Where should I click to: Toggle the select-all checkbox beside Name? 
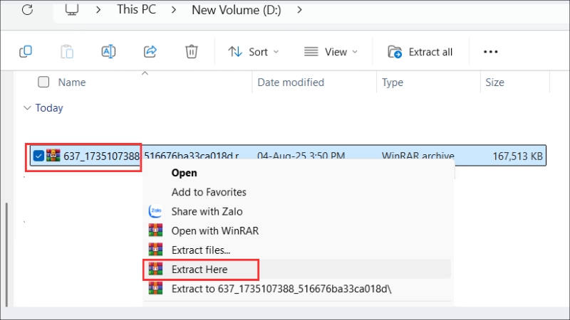coord(43,82)
